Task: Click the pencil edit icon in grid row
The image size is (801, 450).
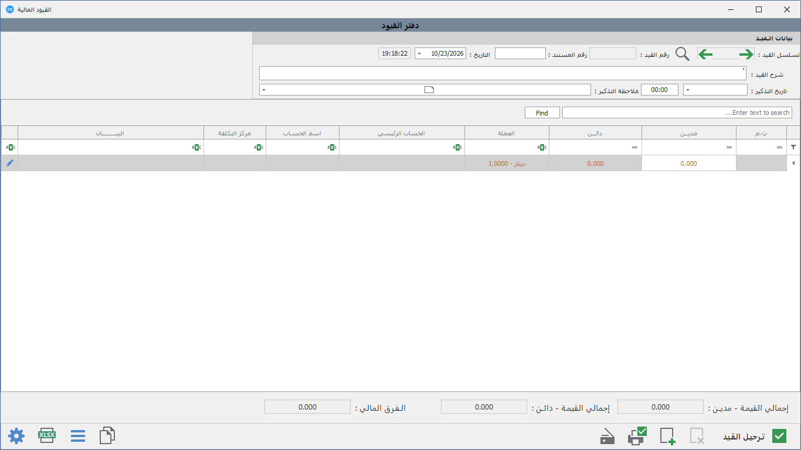Action: (x=9, y=163)
